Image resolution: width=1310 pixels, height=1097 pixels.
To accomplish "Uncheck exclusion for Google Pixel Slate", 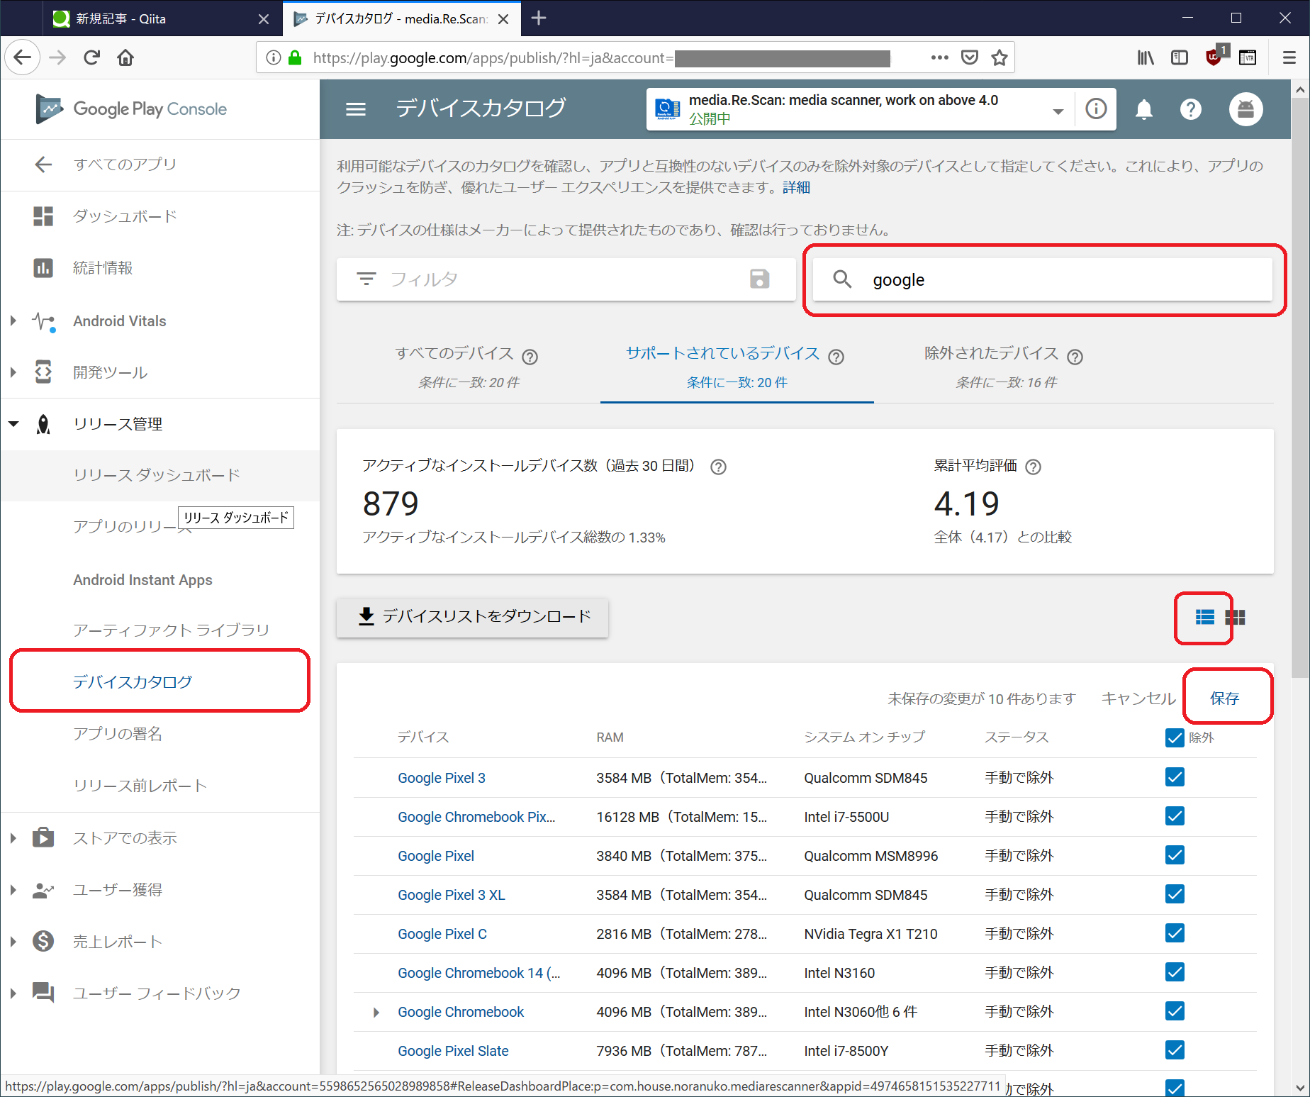I will pos(1175,1050).
